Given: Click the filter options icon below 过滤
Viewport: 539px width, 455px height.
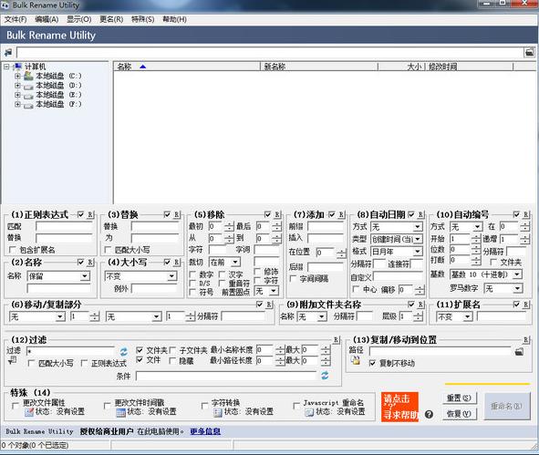Looking at the screenshot, I should 12,360.
